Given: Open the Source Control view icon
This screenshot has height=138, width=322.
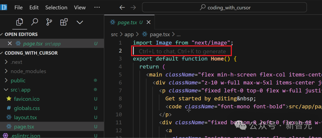Looking at the screenshot, I should coord(49,22).
